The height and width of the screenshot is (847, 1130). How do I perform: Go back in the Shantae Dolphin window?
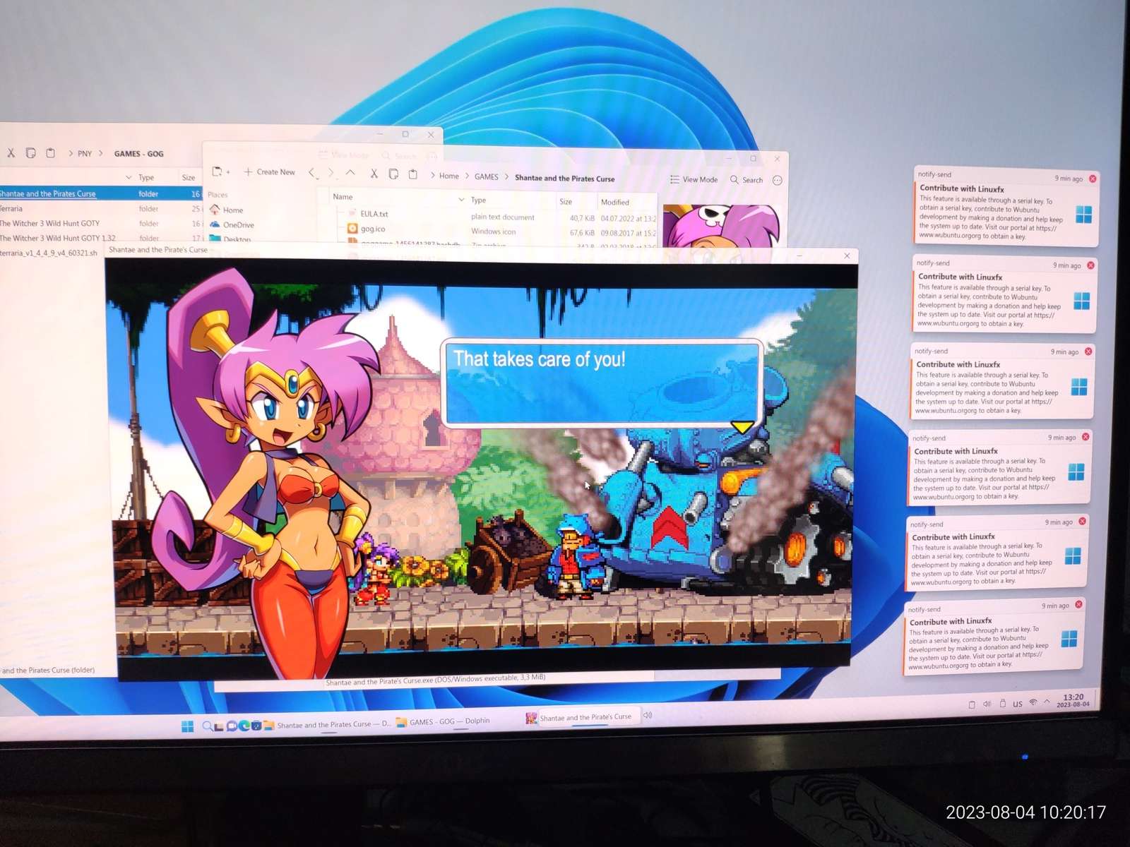point(311,172)
